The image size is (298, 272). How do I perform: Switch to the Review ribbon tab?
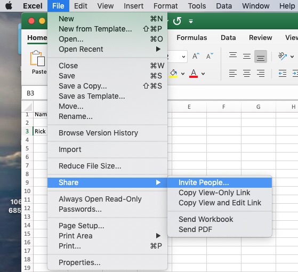[x=260, y=37]
